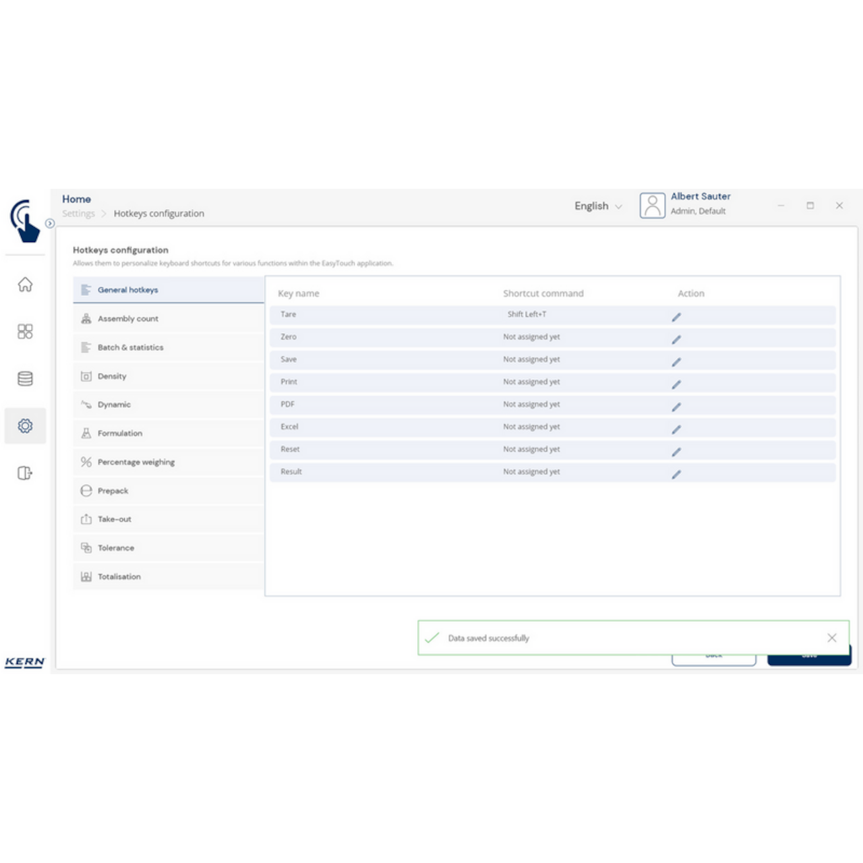This screenshot has height=863, width=863.
Task: Dismiss the Data saved successfully notification
Action: coord(831,638)
